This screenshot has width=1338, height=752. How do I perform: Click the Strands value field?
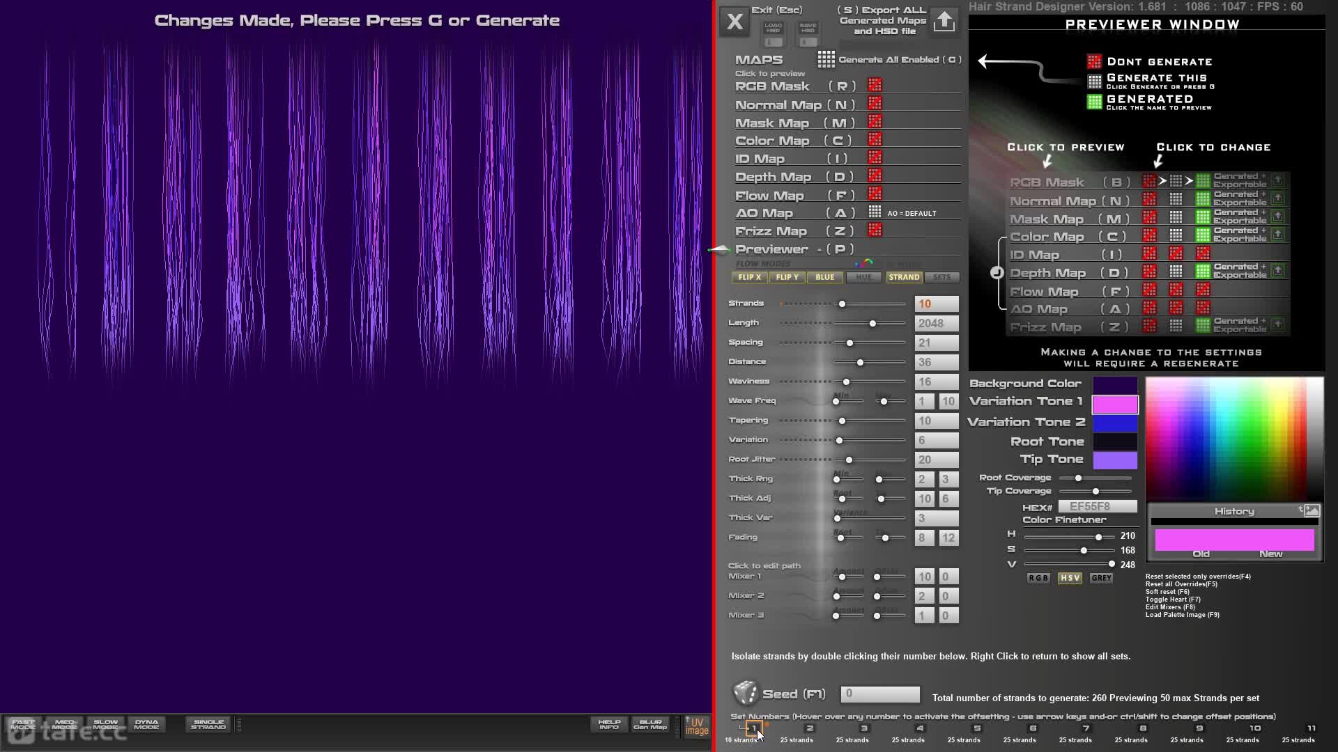[x=937, y=304]
